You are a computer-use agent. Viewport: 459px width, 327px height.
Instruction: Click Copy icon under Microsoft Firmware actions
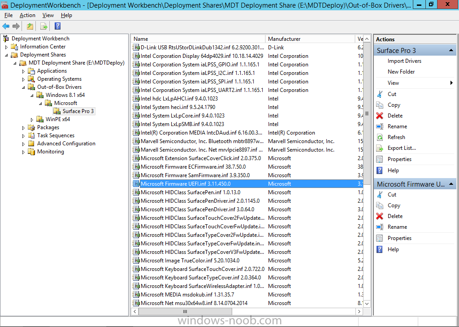[x=380, y=205]
